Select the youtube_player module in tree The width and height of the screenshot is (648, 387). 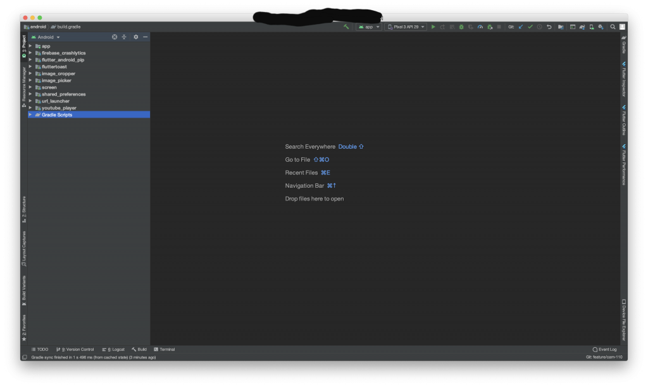click(x=59, y=108)
